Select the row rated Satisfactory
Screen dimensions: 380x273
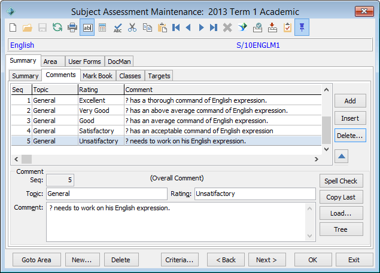pyautogui.click(x=166, y=131)
